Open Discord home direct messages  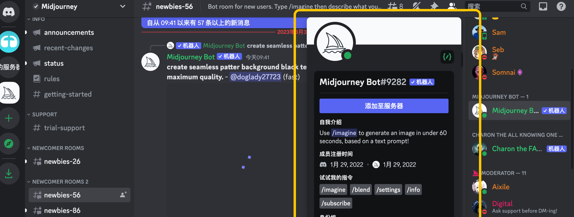pos(9,11)
